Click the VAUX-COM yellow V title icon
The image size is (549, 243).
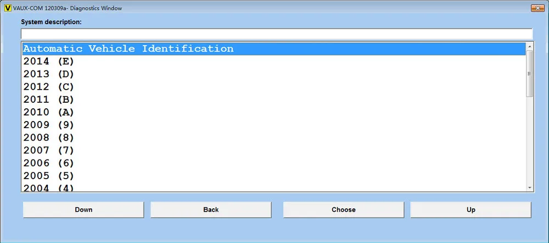[8, 8]
